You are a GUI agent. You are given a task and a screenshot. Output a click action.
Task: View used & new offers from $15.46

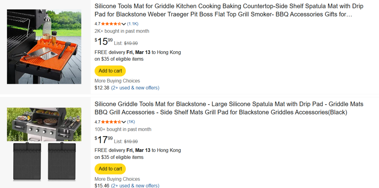[x=135, y=186]
